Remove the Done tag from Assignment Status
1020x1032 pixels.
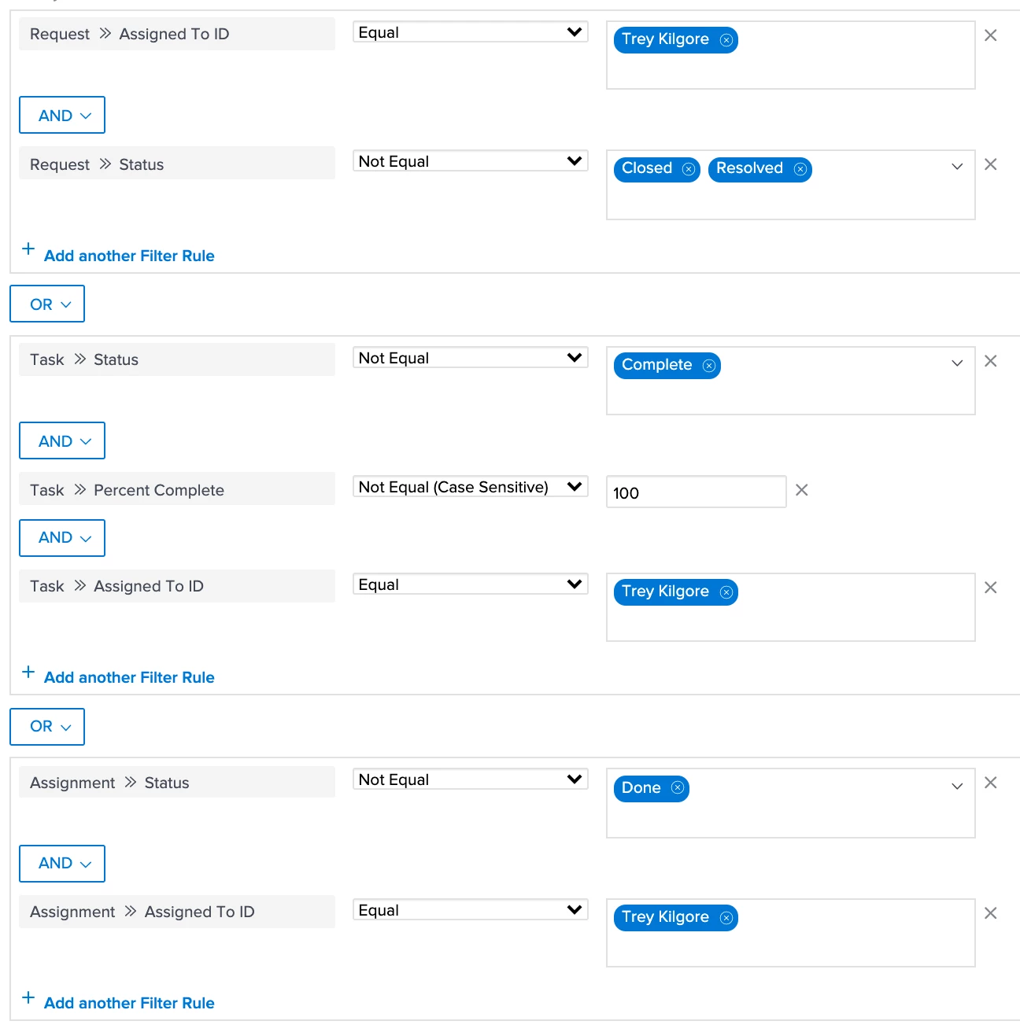(x=678, y=788)
